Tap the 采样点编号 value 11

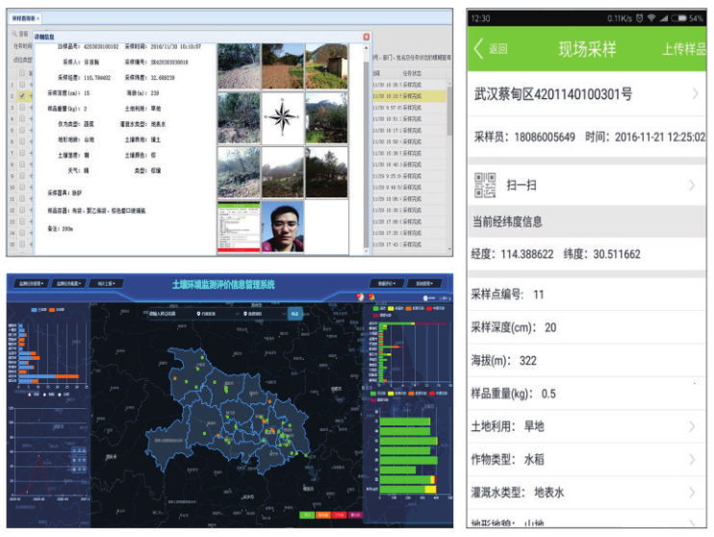(x=539, y=294)
